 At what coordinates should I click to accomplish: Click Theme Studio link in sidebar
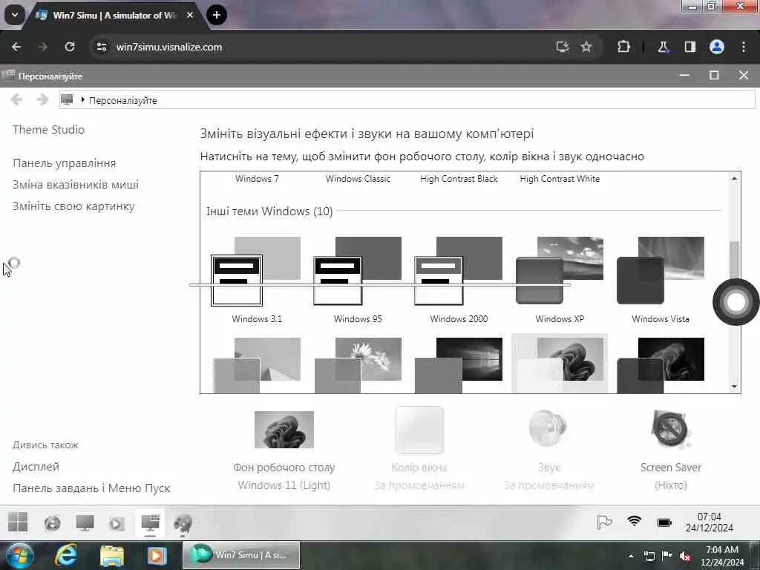[x=48, y=129]
